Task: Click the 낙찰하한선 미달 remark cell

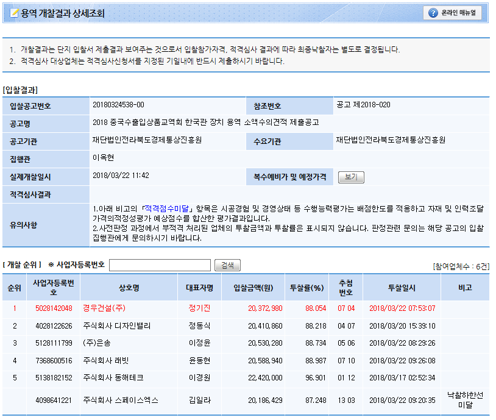Action: point(465,400)
